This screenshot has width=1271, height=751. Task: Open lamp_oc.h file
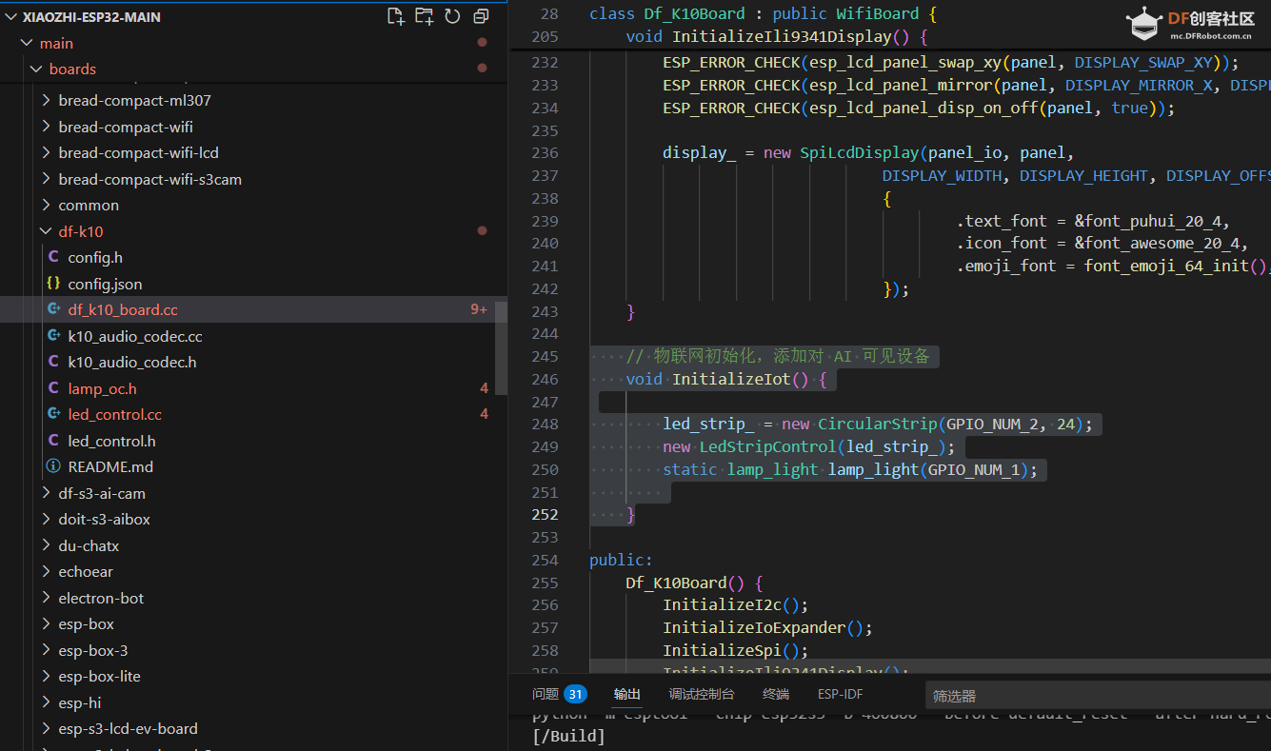[x=102, y=388]
